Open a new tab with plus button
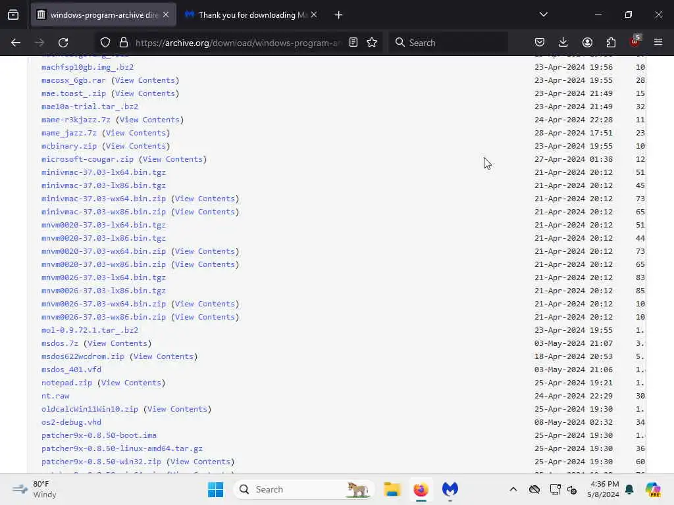The image size is (674, 505). (339, 15)
